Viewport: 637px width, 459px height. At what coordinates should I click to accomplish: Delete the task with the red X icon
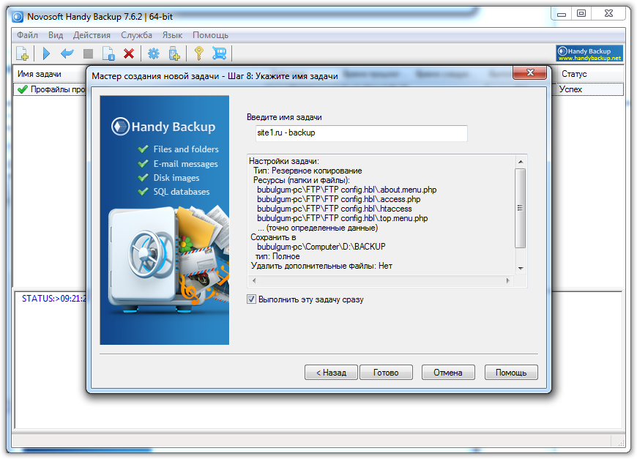pyautogui.click(x=129, y=53)
